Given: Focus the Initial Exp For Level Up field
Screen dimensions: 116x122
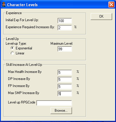Looking at the screenshot, I should point(65,21).
